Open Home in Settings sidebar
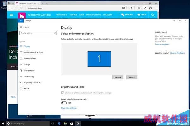 25,27
